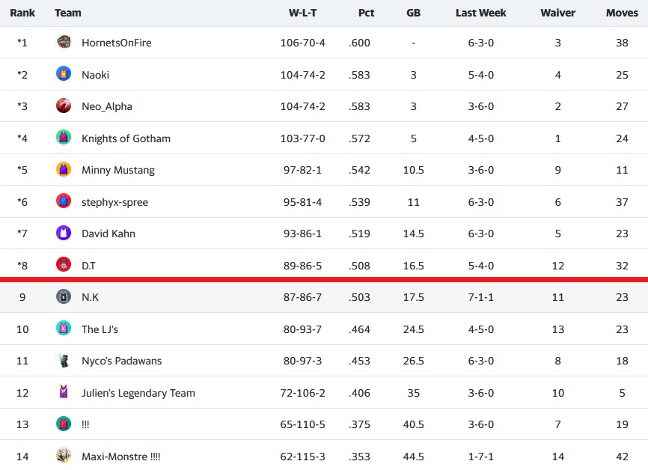Click the Moves column header

click(622, 13)
